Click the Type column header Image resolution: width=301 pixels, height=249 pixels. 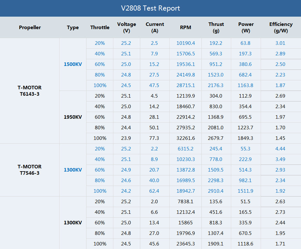point(73,28)
